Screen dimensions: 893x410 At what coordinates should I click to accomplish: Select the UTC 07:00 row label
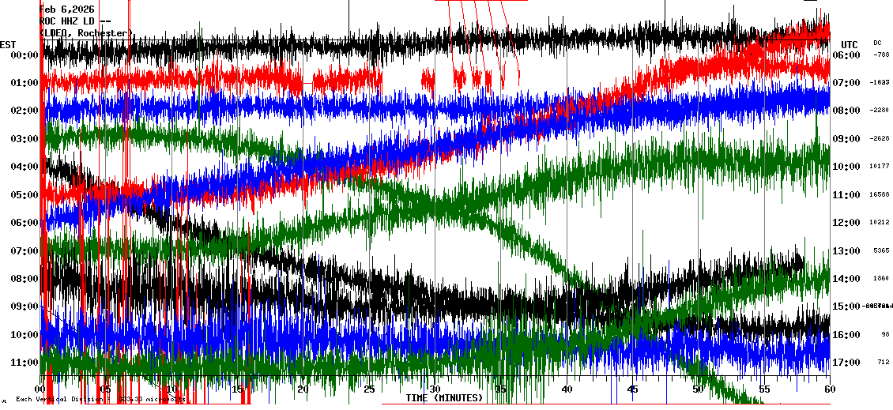click(846, 83)
